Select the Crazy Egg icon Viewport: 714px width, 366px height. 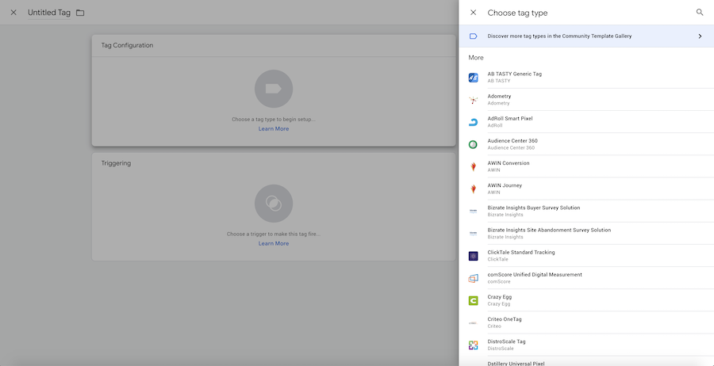(x=473, y=300)
